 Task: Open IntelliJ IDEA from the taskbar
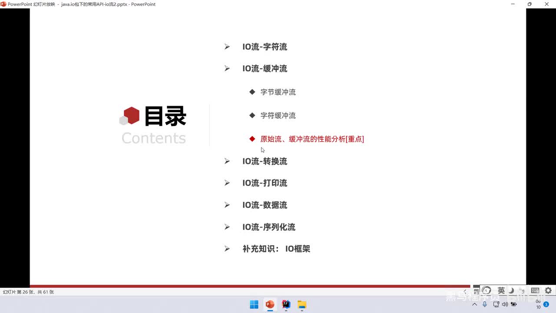[286, 305]
